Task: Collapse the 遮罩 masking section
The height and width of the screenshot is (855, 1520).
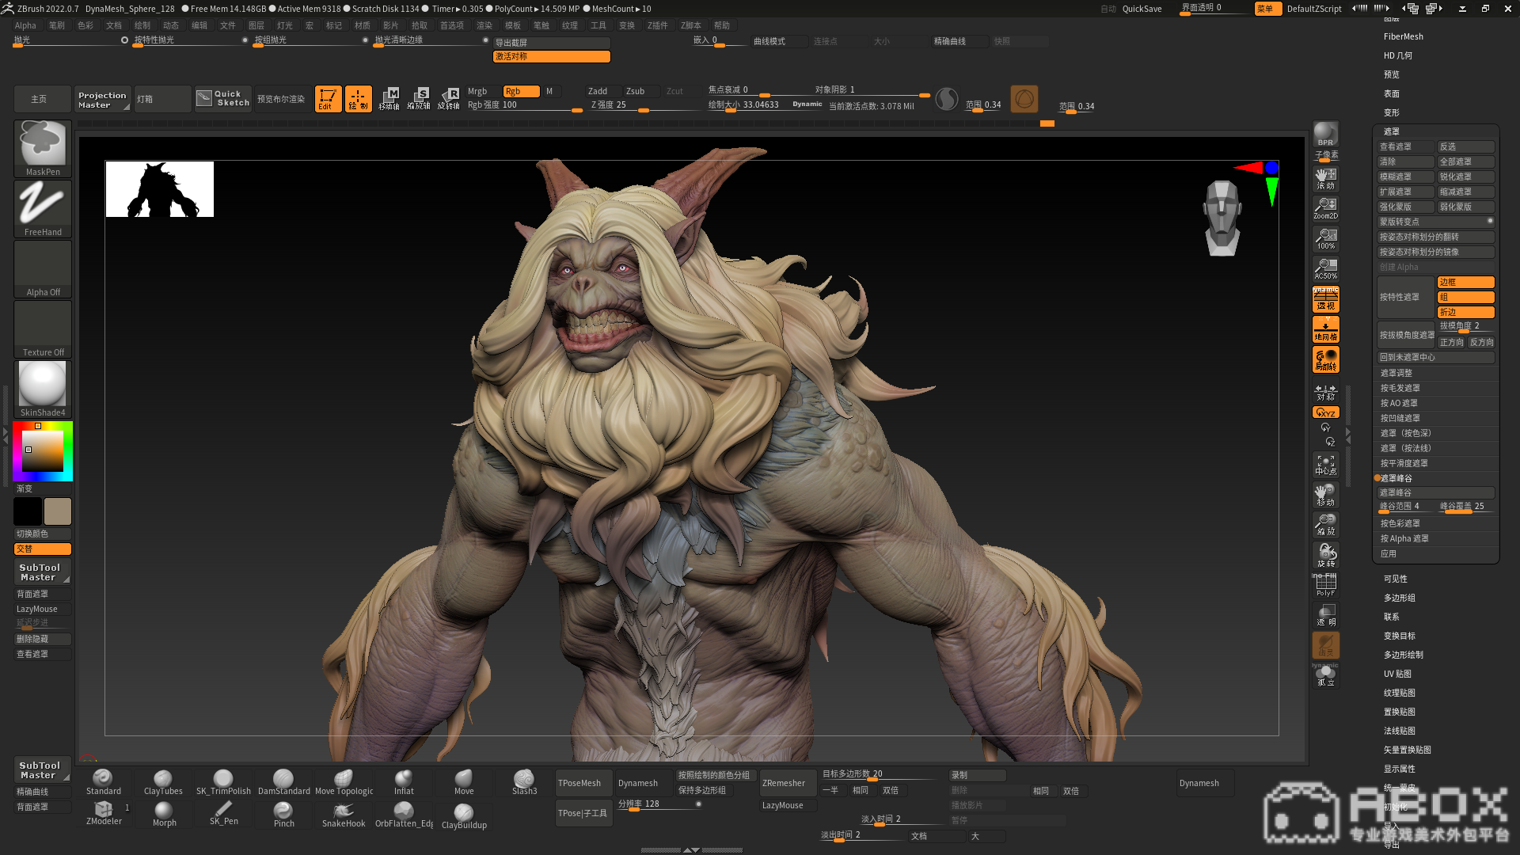Action: tap(1391, 132)
